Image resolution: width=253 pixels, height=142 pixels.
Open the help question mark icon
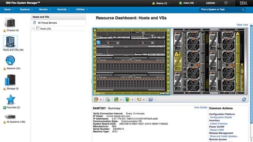tap(226, 3)
